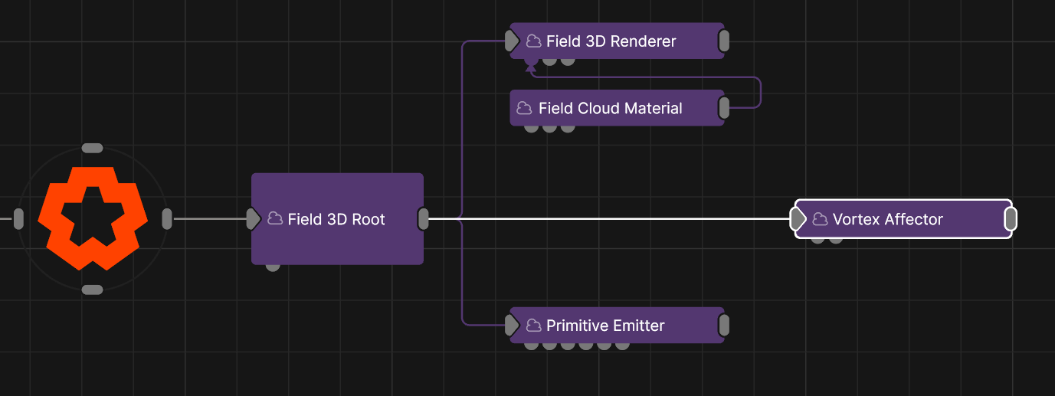Click input arrow of Primitive Emitter
The image size is (1055, 396).
[x=513, y=326]
